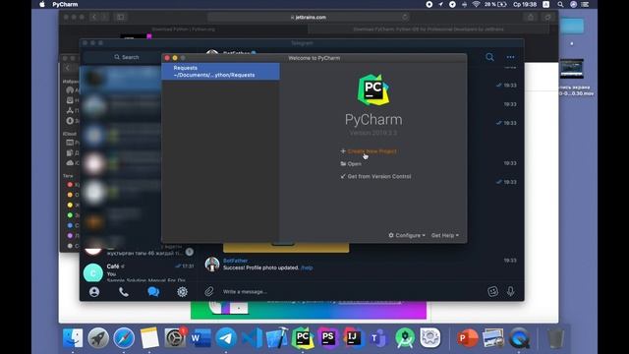Viewport: 629px width, 354px height.
Task: Click Create New Project in PyCharm
Action: (372, 151)
